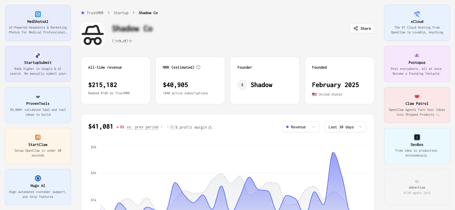Open the Revenue metric dropdown

pos(301,127)
